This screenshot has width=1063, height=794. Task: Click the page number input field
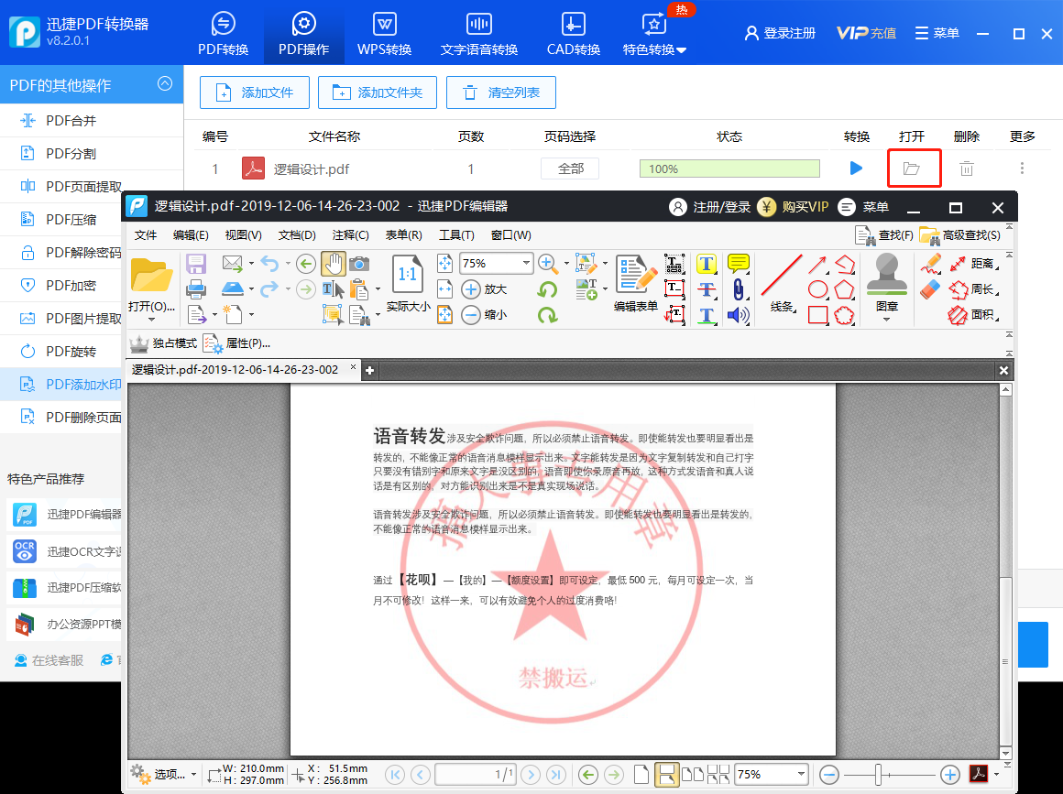click(x=477, y=775)
